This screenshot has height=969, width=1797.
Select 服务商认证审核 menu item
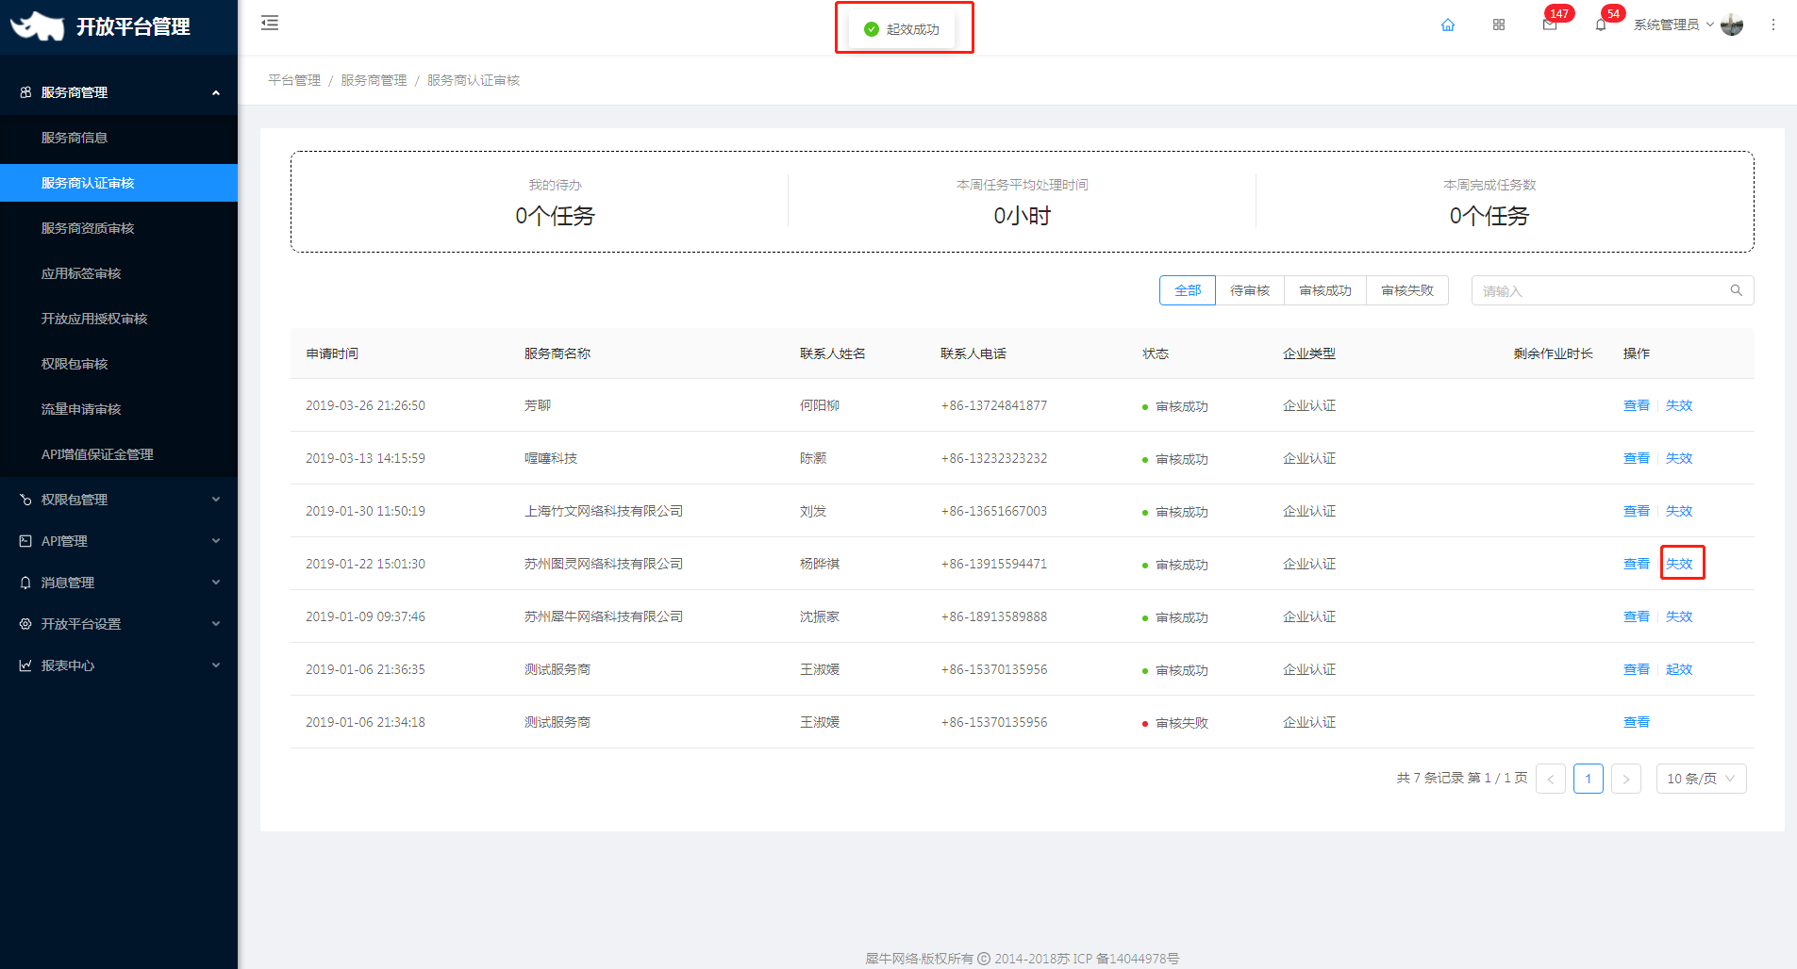click(x=119, y=183)
